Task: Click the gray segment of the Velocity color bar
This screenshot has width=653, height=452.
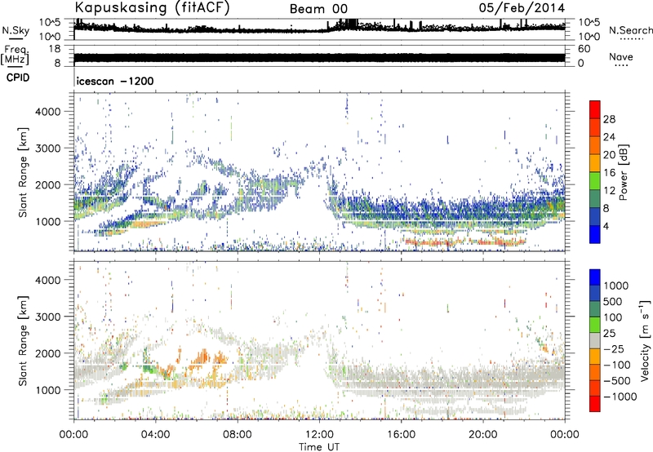Action: [595, 341]
